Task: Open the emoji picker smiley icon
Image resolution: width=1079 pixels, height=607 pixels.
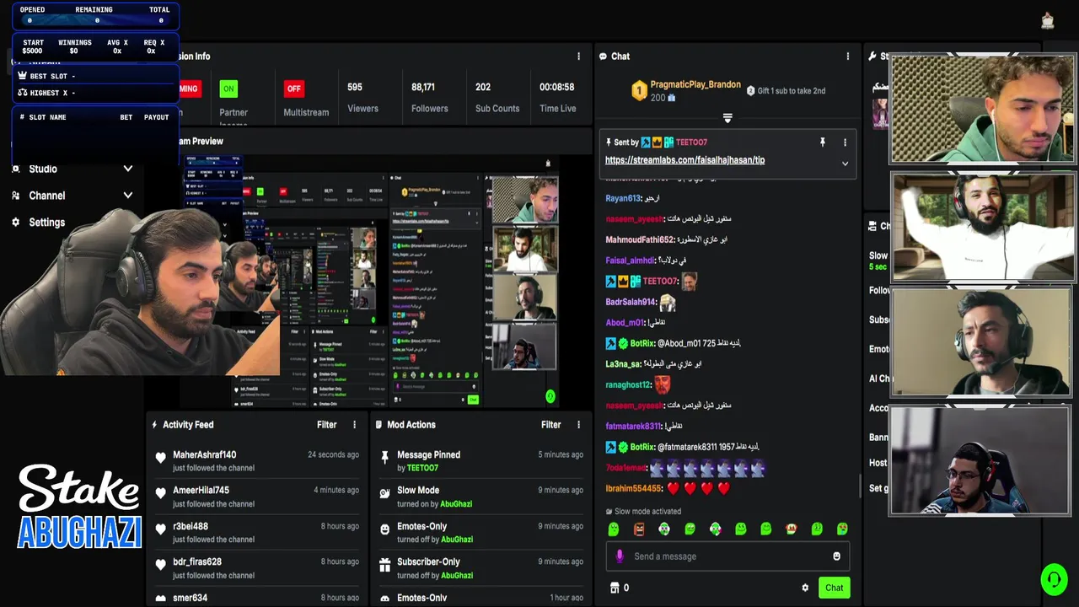Action: pyautogui.click(x=836, y=556)
